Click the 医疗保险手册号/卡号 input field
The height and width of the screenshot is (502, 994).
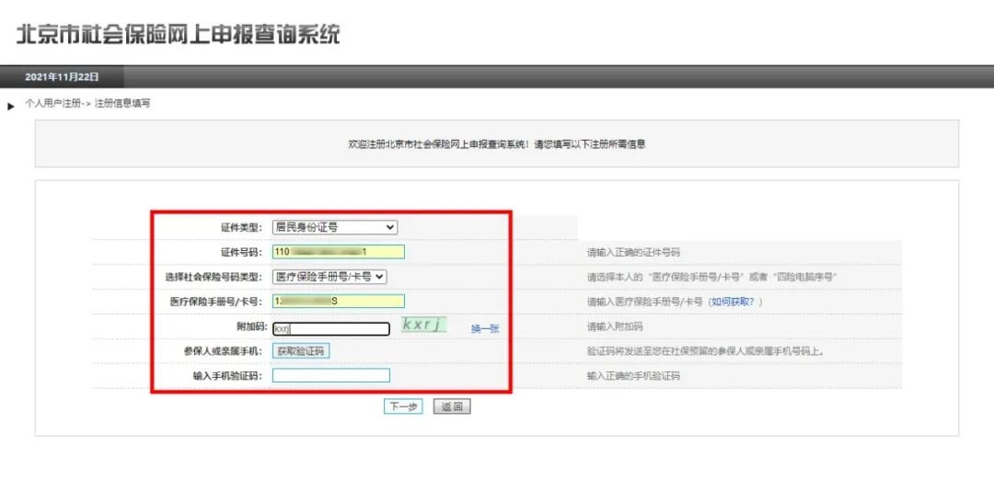tap(338, 301)
